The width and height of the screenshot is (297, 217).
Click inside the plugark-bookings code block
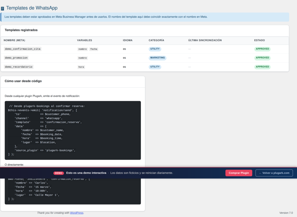point(73,130)
